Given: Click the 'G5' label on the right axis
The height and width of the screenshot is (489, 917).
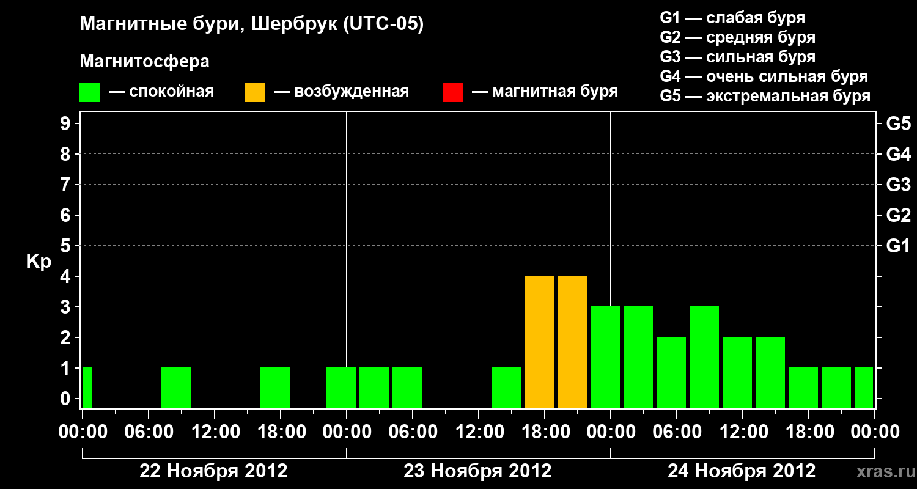Looking at the screenshot, I should [898, 123].
